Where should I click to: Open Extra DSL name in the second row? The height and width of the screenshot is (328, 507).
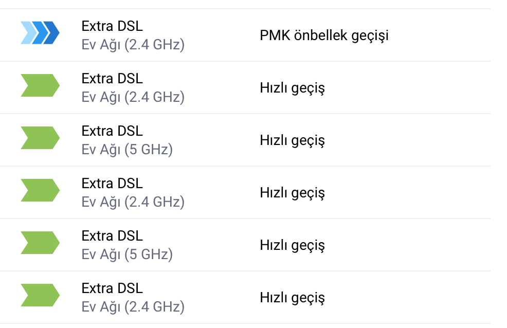[112, 79]
